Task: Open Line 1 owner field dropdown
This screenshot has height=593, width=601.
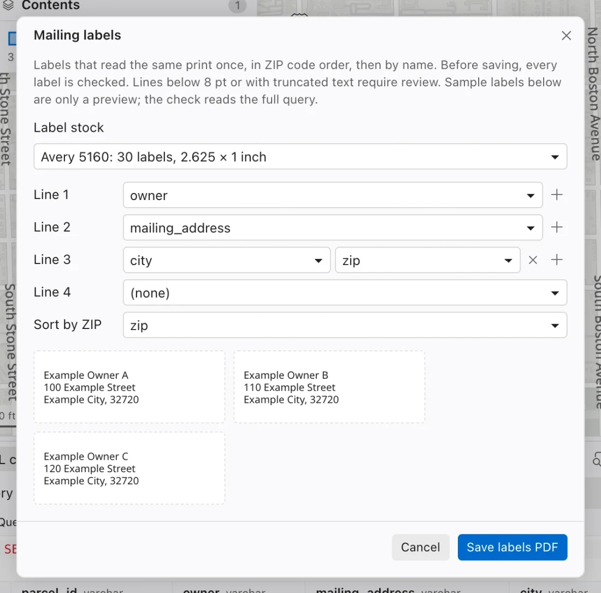Action: [333, 195]
